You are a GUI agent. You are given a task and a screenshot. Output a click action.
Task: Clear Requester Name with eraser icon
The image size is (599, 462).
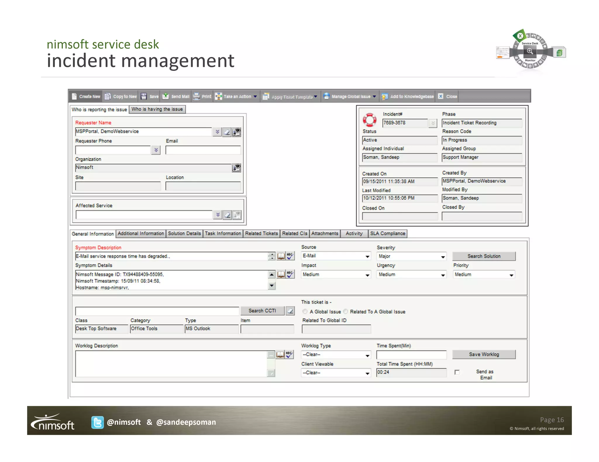[x=227, y=132]
